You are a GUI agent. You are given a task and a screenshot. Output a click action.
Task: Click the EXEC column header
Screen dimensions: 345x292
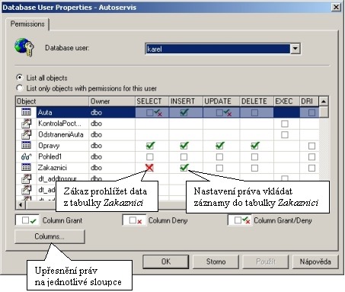point(286,101)
